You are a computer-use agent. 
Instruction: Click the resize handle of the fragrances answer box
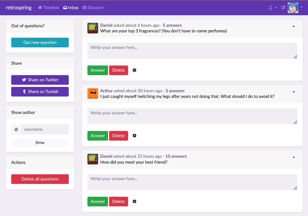pyautogui.click(x=295, y=57)
